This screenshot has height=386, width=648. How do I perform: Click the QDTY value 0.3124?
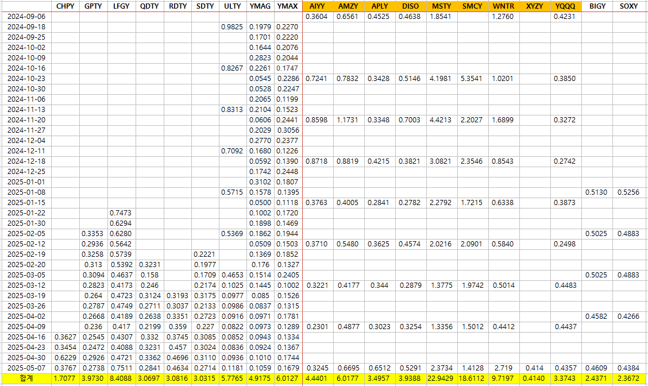(149, 295)
